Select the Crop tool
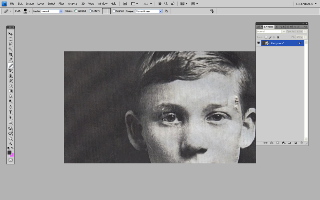The image size is (320, 200). 10,54
